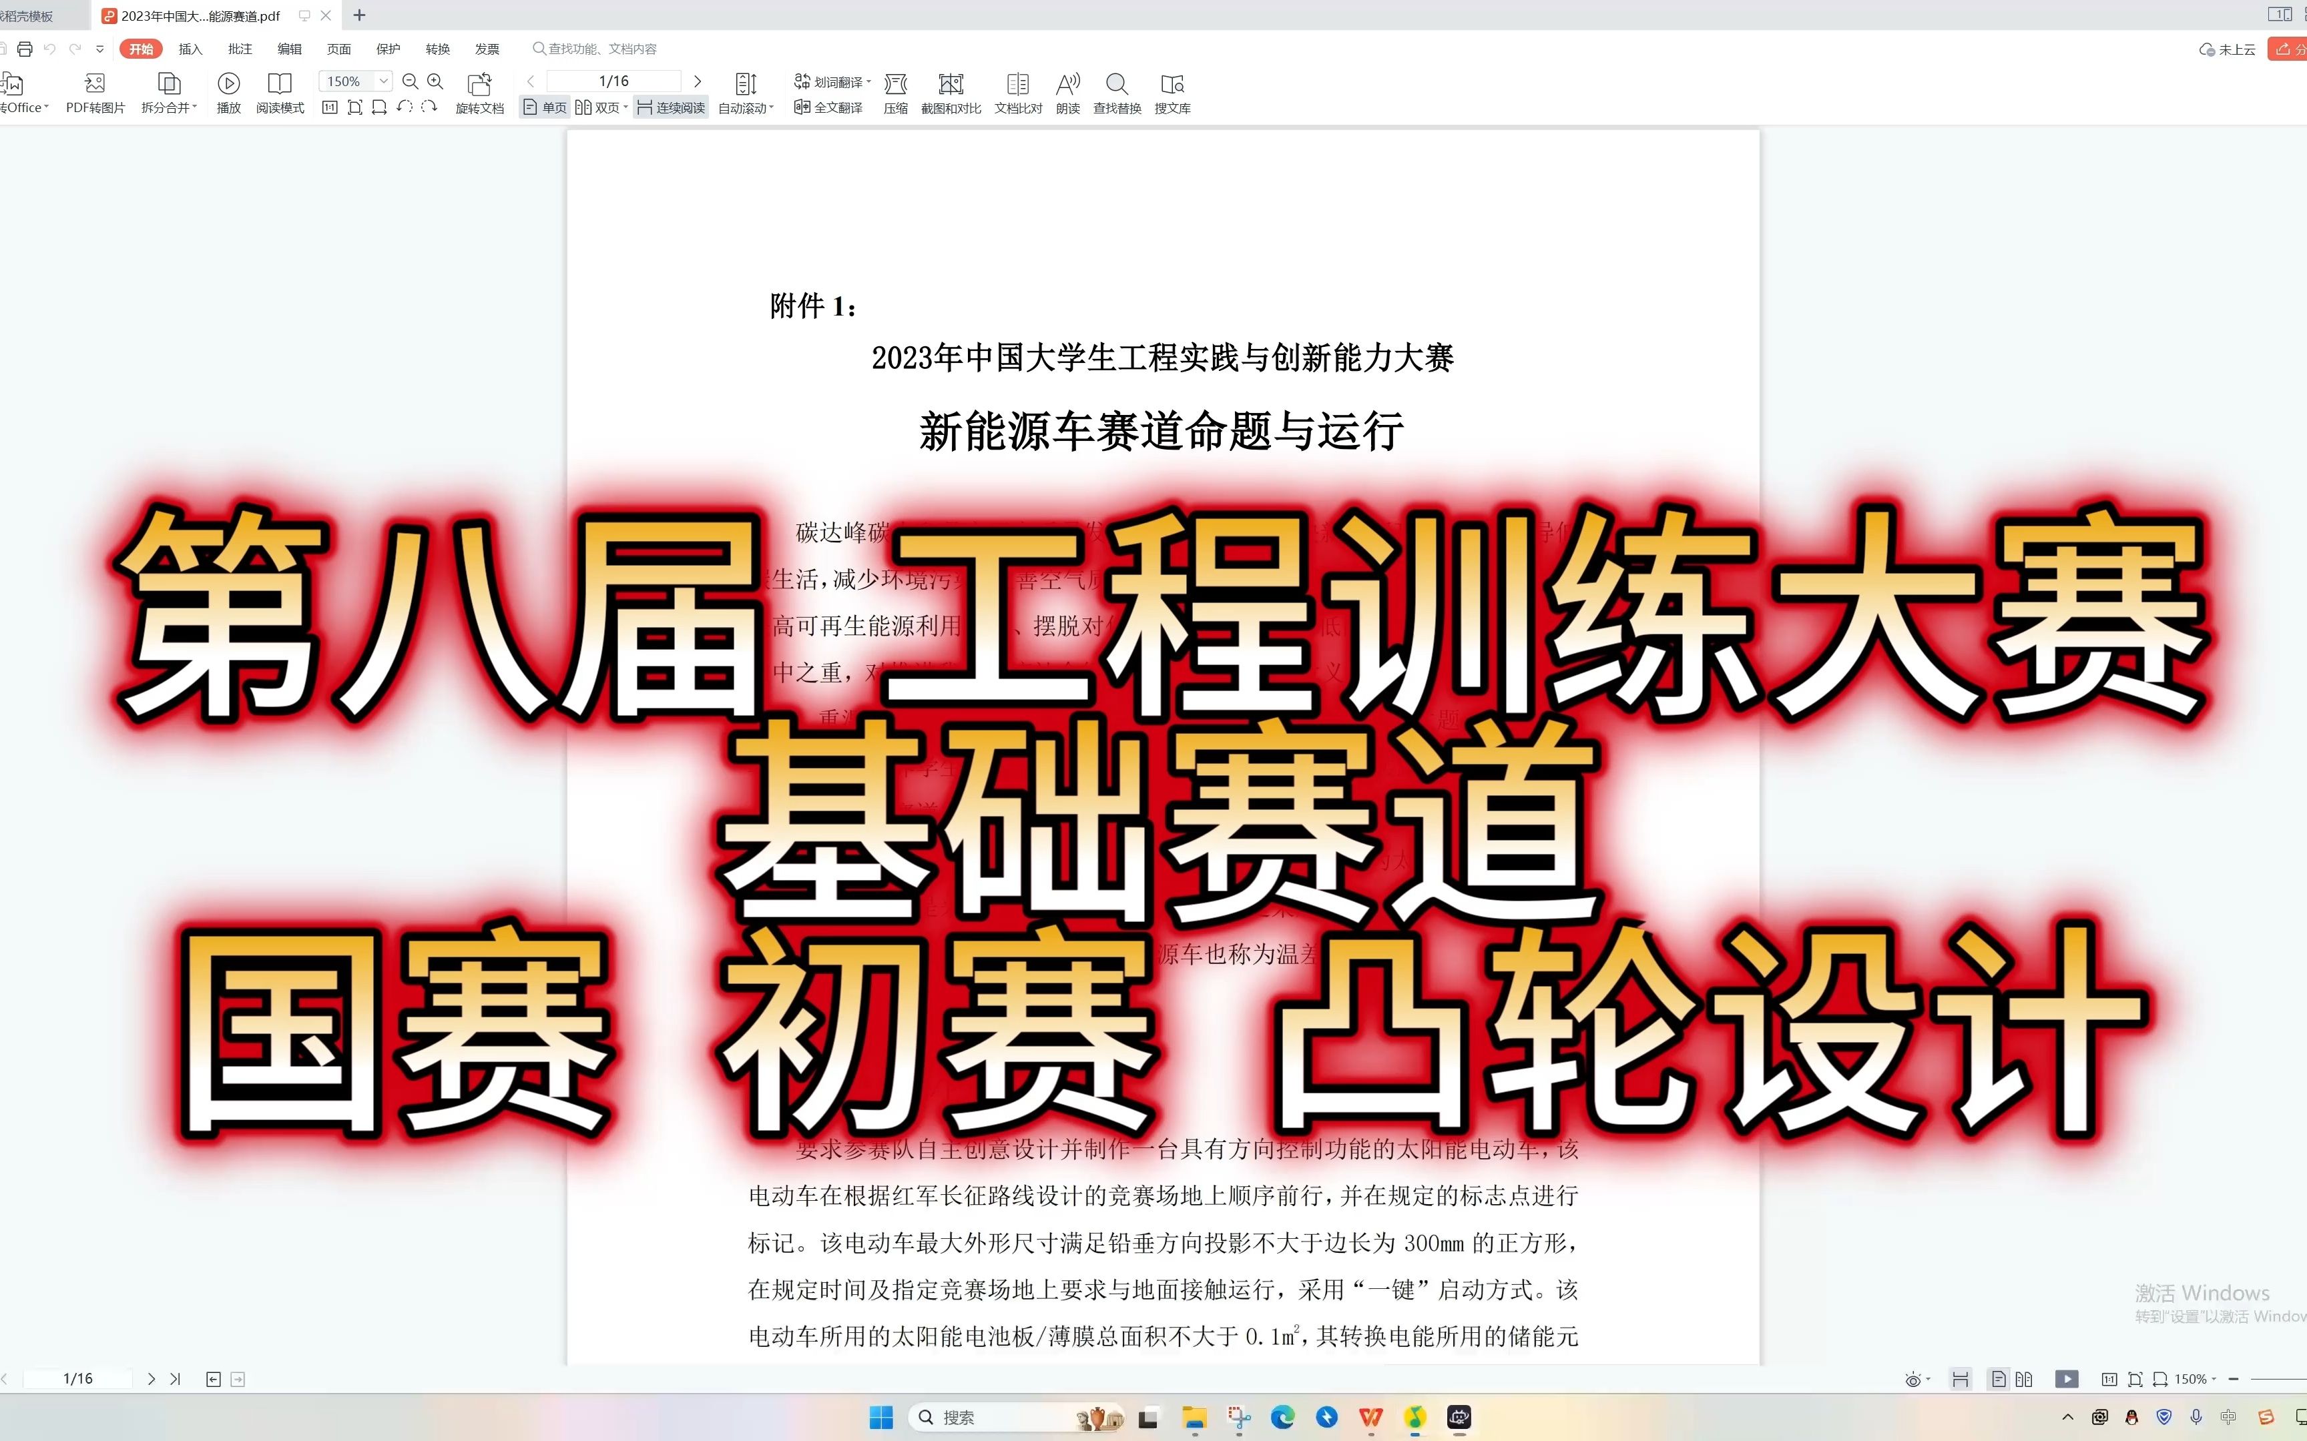
Task: Click the play slideshow button in status bar
Action: click(2067, 1379)
